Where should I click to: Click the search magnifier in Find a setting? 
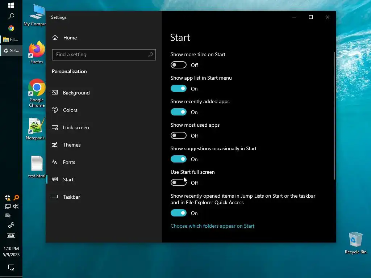click(151, 55)
